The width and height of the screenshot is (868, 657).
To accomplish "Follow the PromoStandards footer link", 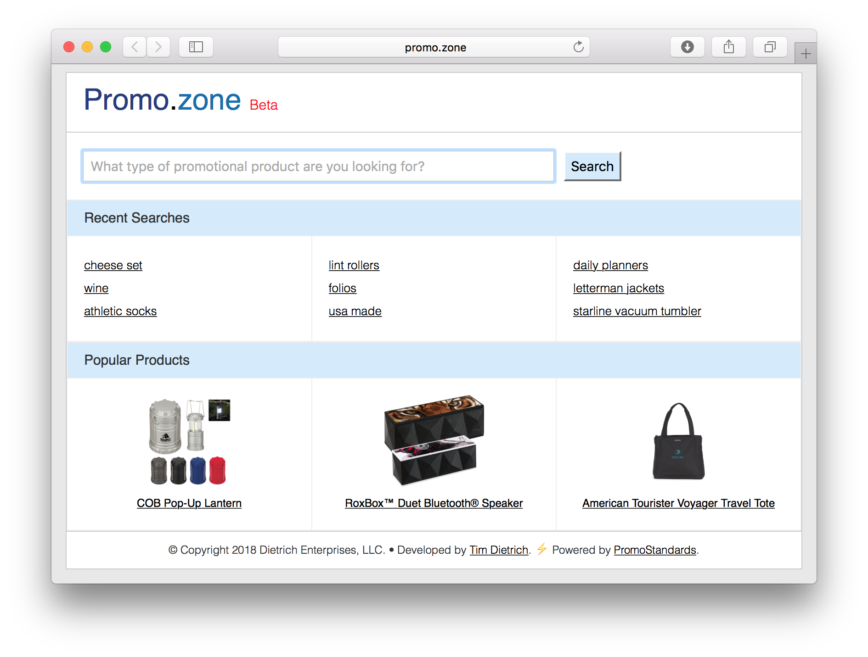I will 655,550.
